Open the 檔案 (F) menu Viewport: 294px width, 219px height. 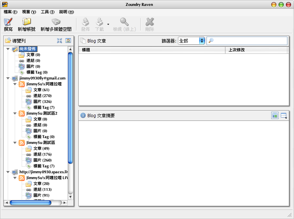tap(11, 12)
